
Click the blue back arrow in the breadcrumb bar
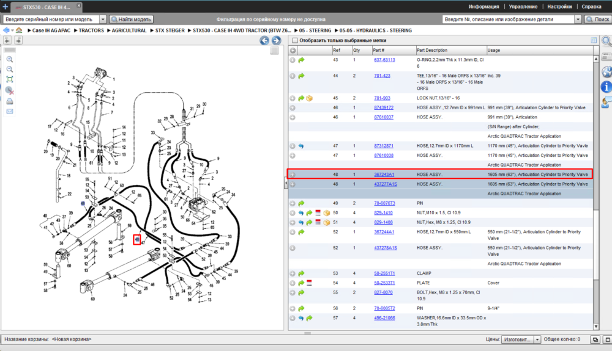(x=6, y=31)
